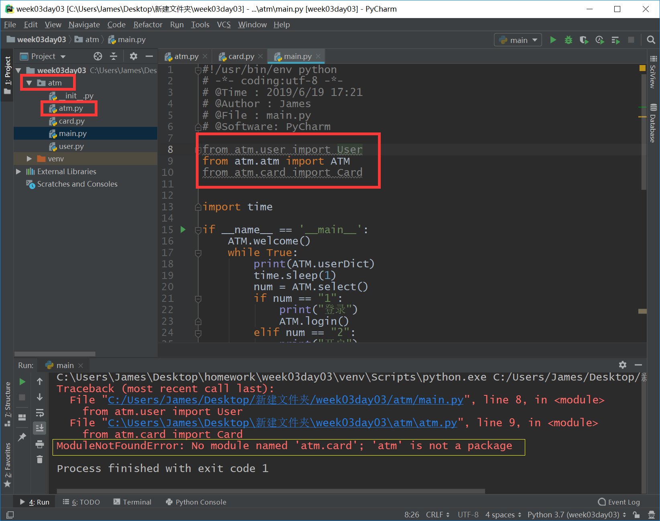Open the Project tool window side tab
Screen dimensions: 660x521
(x=7, y=75)
